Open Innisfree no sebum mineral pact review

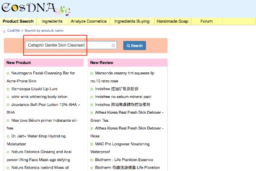tap(123, 97)
